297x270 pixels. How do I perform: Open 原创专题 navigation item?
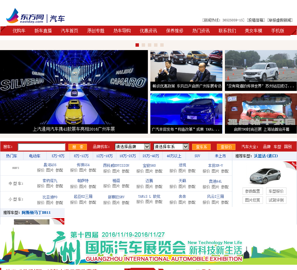[x=96, y=31]
